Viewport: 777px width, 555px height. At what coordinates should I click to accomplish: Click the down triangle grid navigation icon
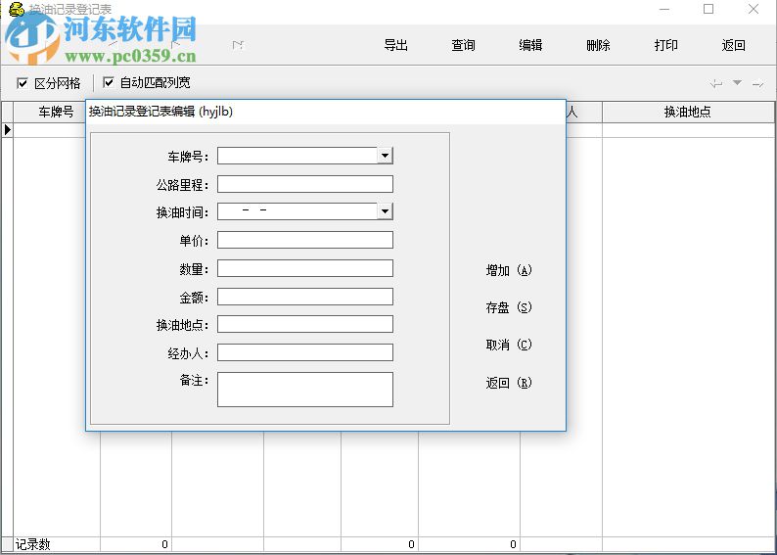[737, 83]
